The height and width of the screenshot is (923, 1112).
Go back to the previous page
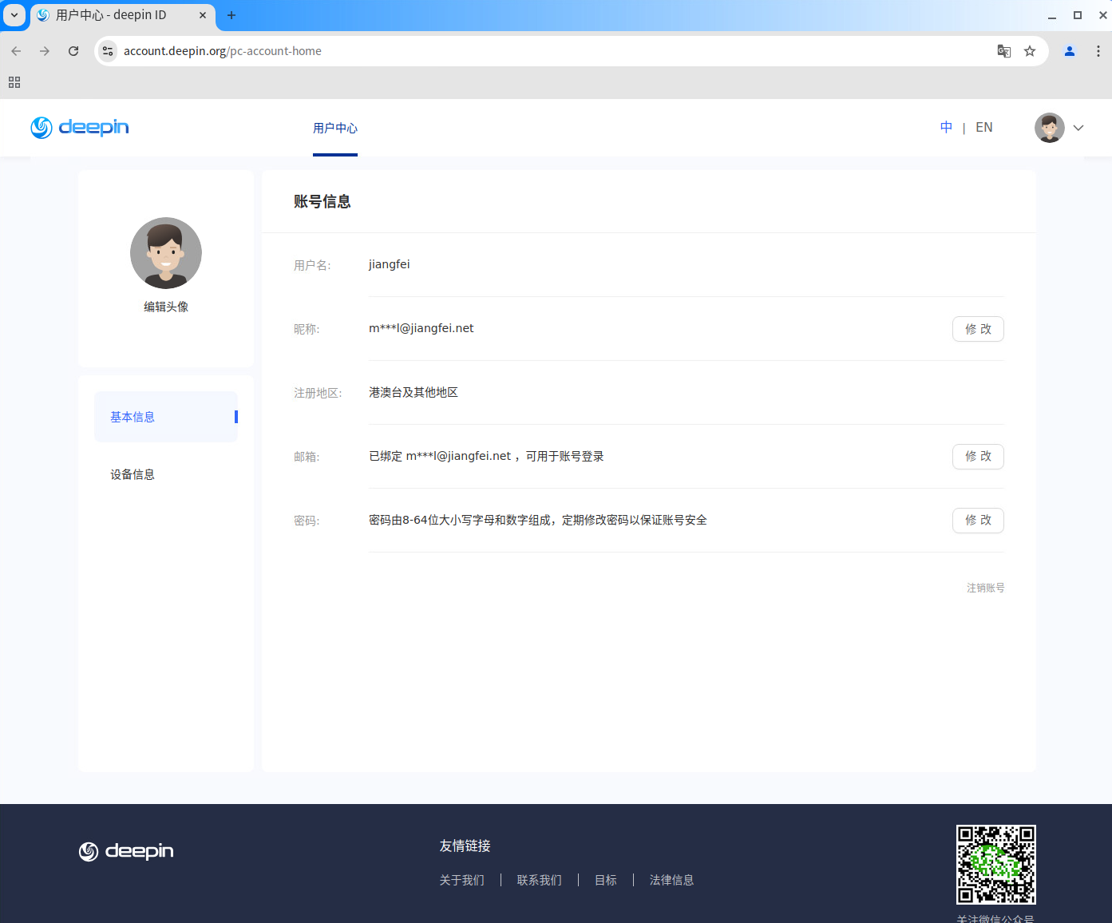16,51
